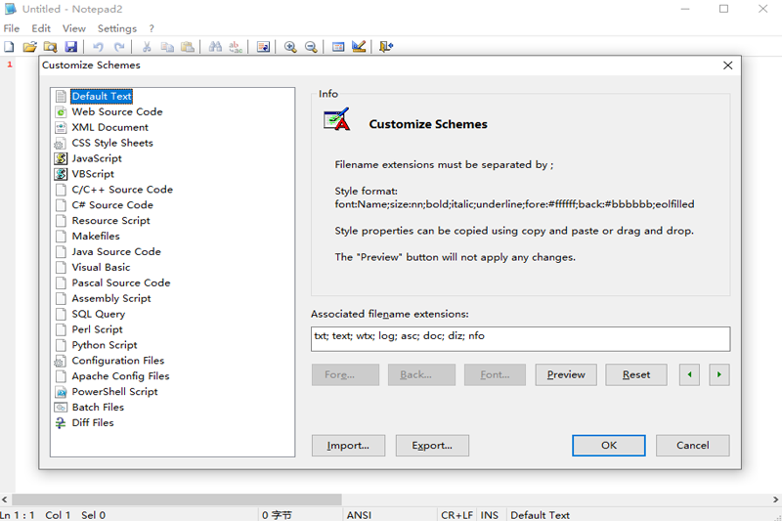Select the Pascal Source Code scheme
This screenshot has width=782, height=521.
121,282
